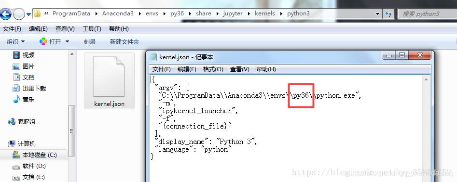Click the "ipykernel_launcher" line in Notepad

click(x=198, y=111)
